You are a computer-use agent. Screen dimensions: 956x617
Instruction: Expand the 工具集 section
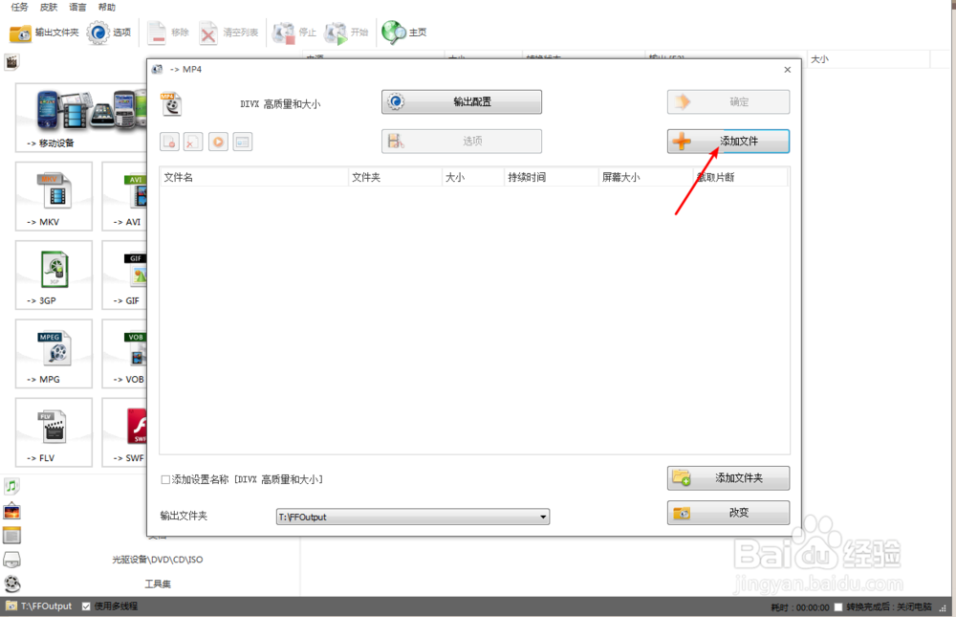pyautogui.click(x=158, y=583)
